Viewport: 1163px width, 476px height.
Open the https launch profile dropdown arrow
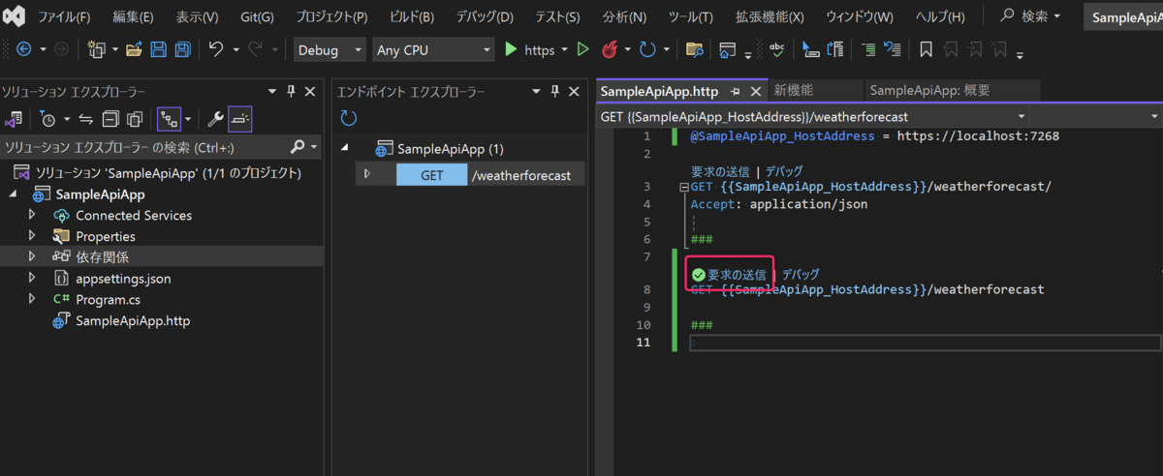[564, 50]
